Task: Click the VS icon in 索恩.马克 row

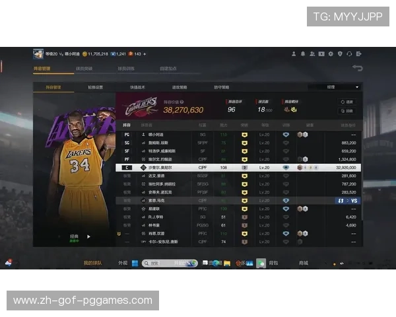Action: 353,200
